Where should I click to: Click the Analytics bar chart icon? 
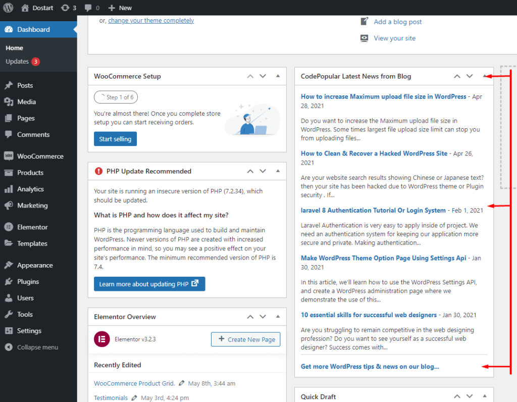9,189
